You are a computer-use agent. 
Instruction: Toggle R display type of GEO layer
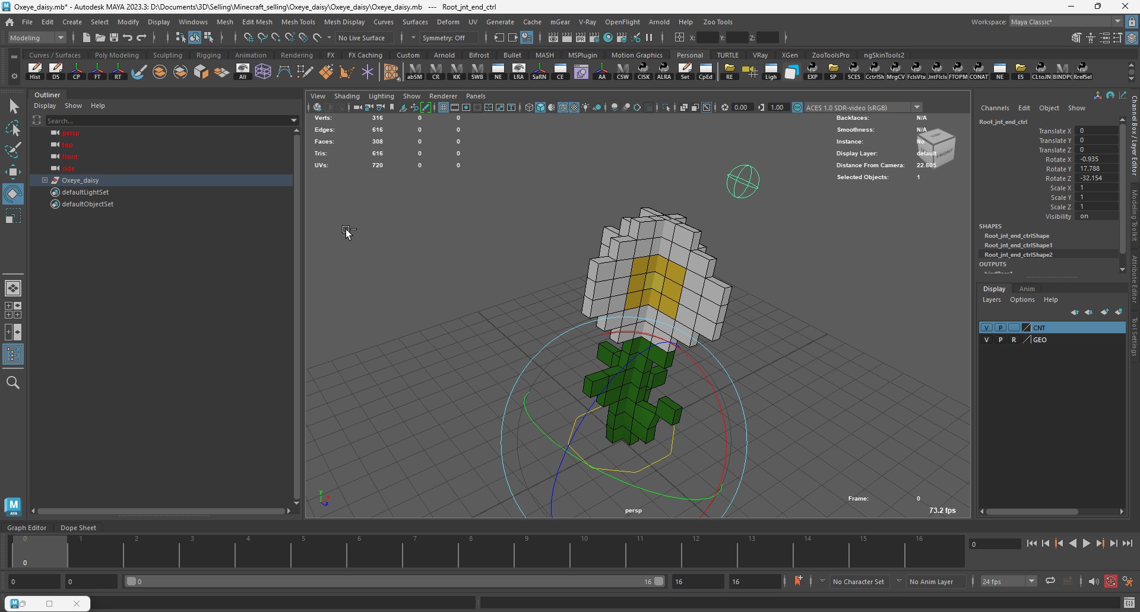click(1014, 340)
